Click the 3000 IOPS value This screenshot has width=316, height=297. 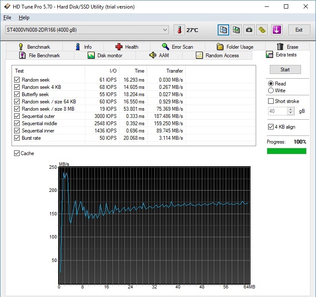[105, 116]
